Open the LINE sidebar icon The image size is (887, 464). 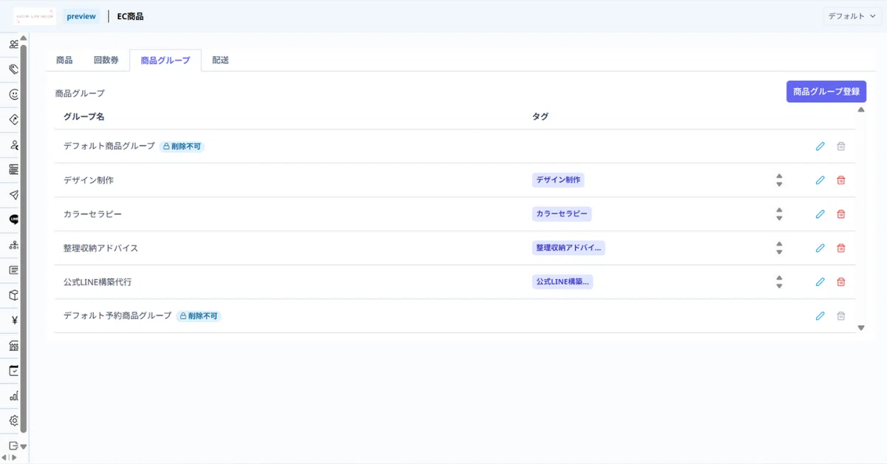[x=13, y=220]
